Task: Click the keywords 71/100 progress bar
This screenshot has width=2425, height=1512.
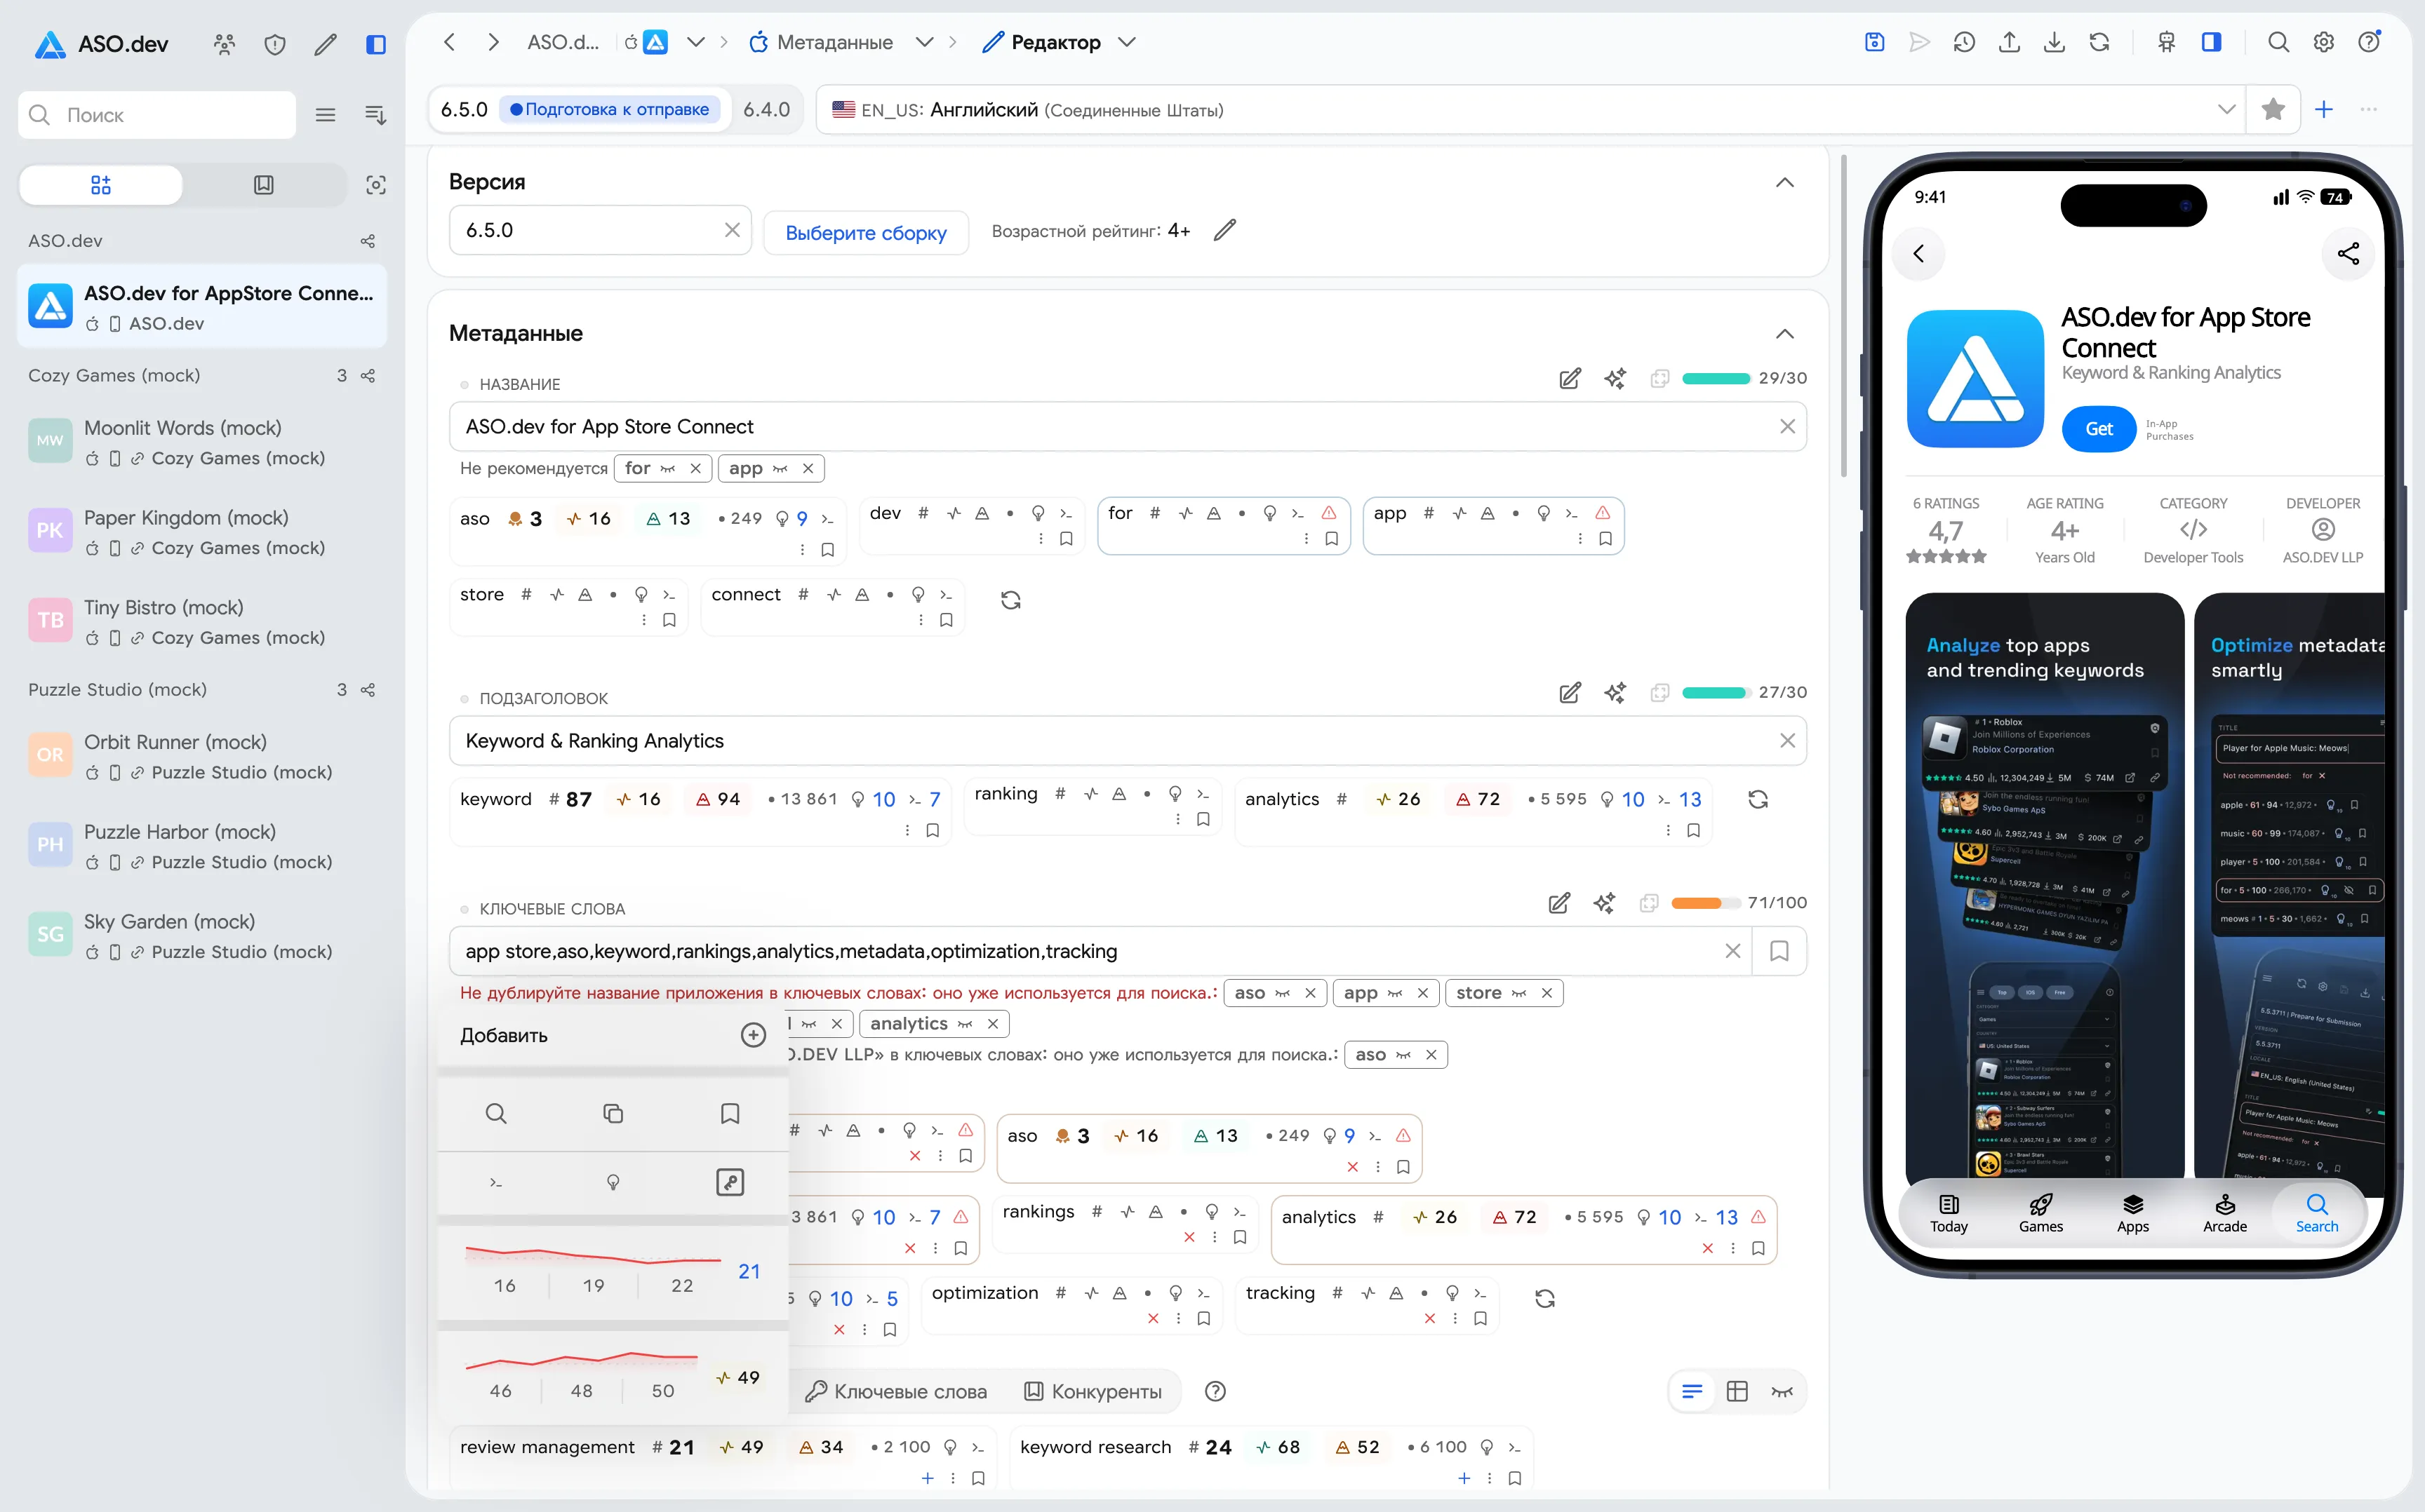Action: click(1706, 903)
